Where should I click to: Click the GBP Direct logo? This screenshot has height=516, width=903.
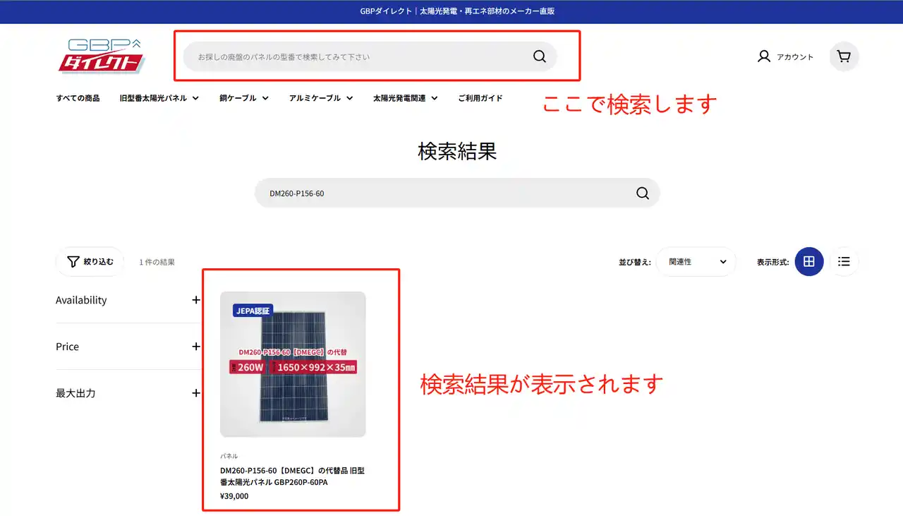click(101, 56)
